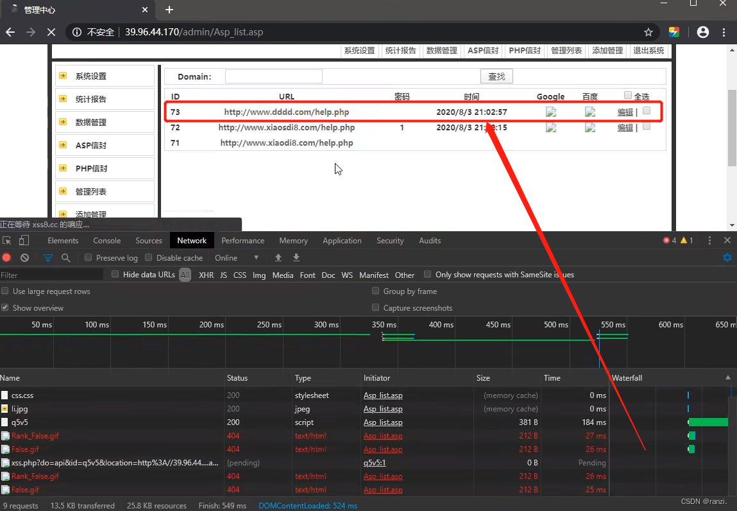Tick the 全选 select-all checkbox
This screenshot has width=737, height=511.
tap(627, 95)
